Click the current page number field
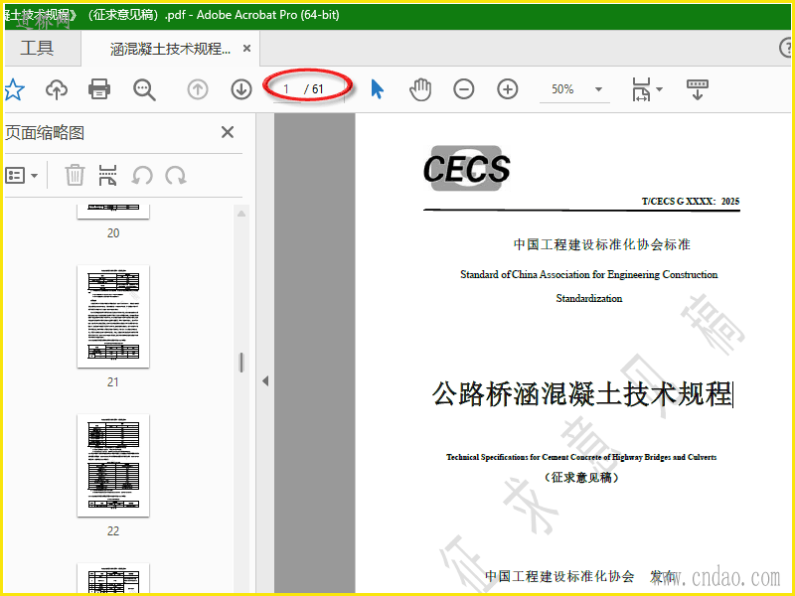795x596 pixels. pyautogui.click(x=286, y=89)
